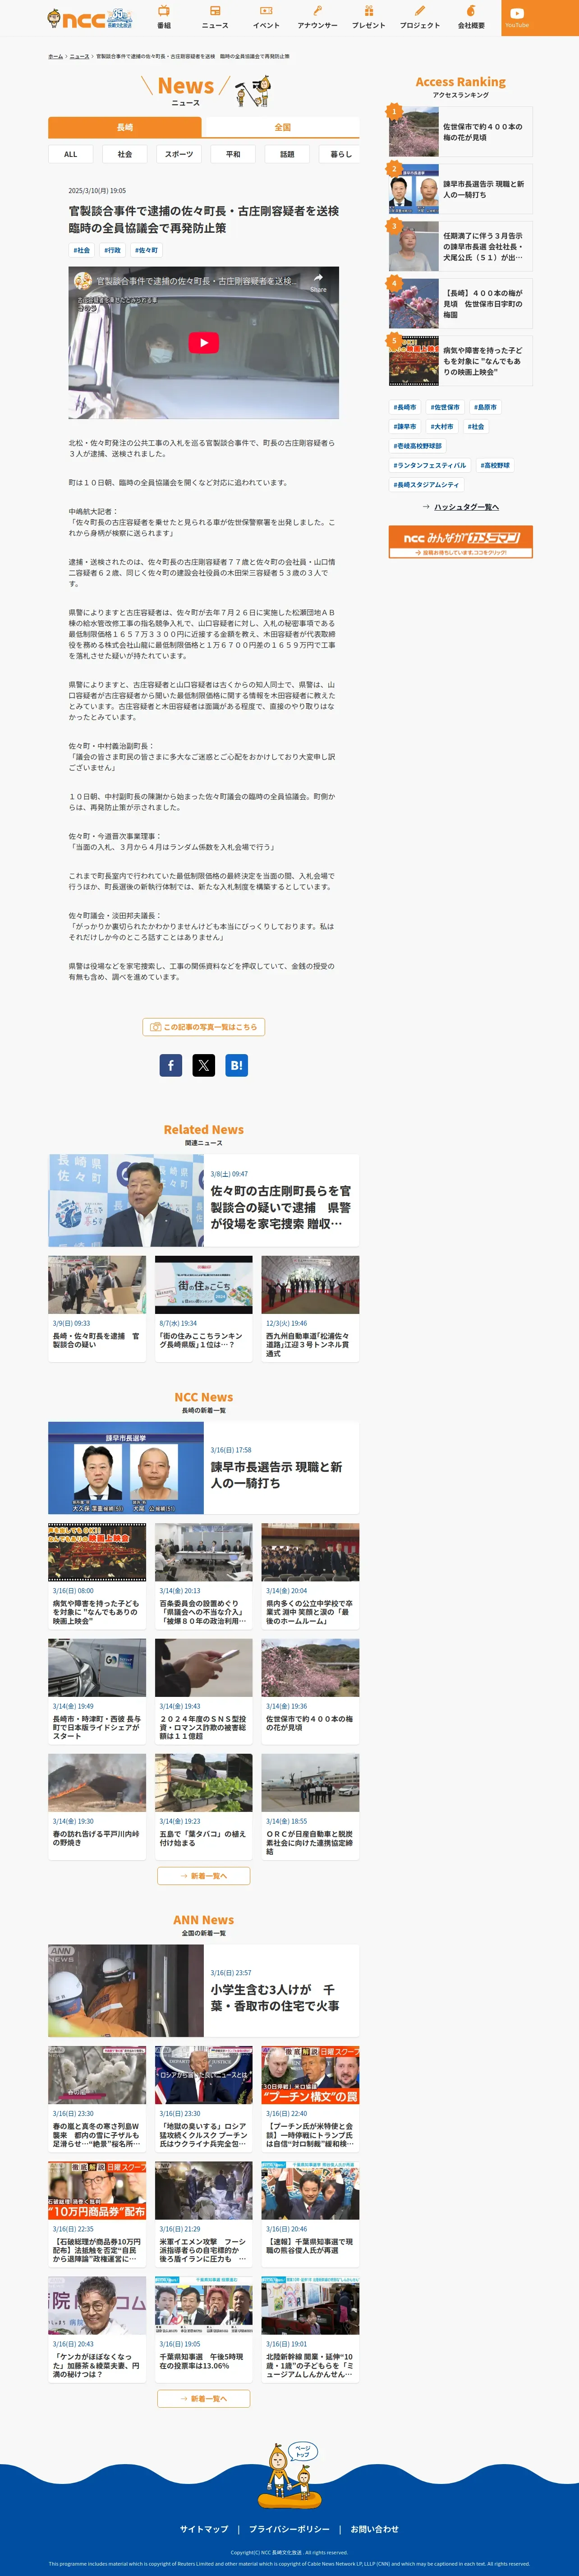The width and height of the screenshot is (579, 2576).
Task: Open story 百条委員会の設置めぐり
Action: [204, 1575]
